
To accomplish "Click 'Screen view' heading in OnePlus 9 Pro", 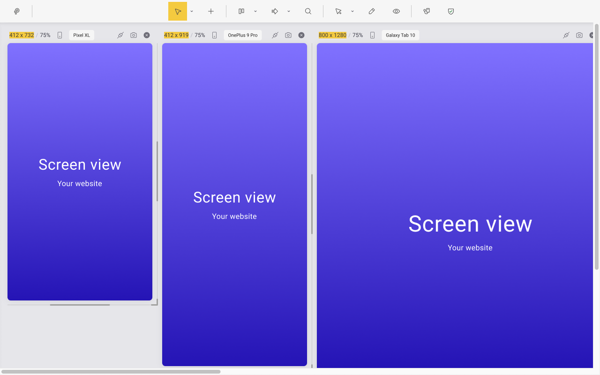I will click(x=234, y=197).
